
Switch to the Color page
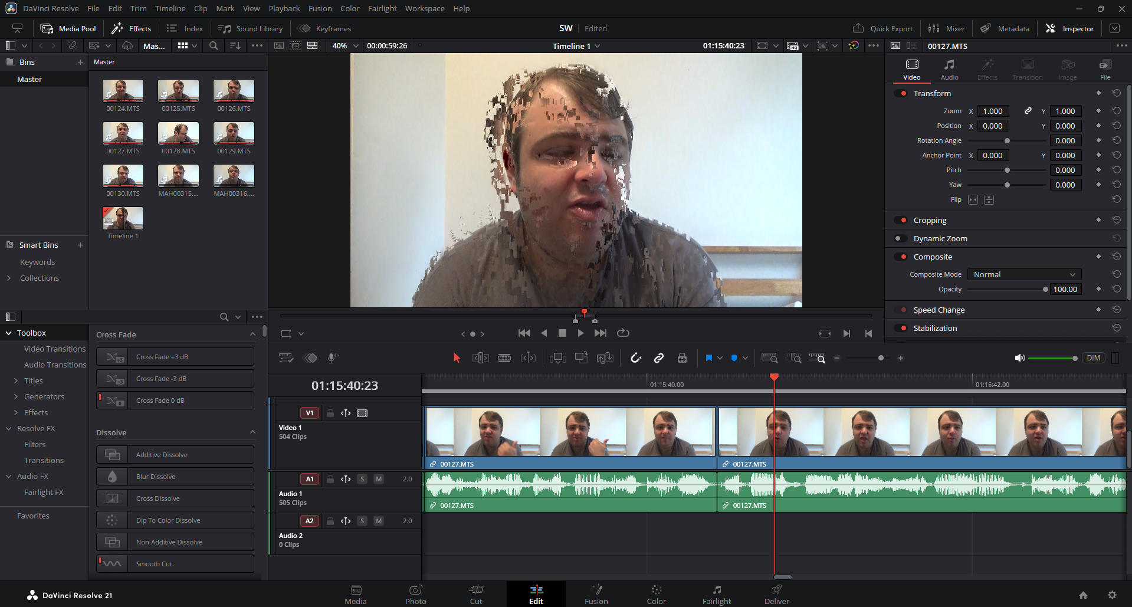(x=656, y=595)
